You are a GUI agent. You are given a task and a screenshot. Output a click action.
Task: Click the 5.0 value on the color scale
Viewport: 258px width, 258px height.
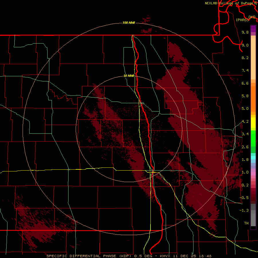[245, 109]
